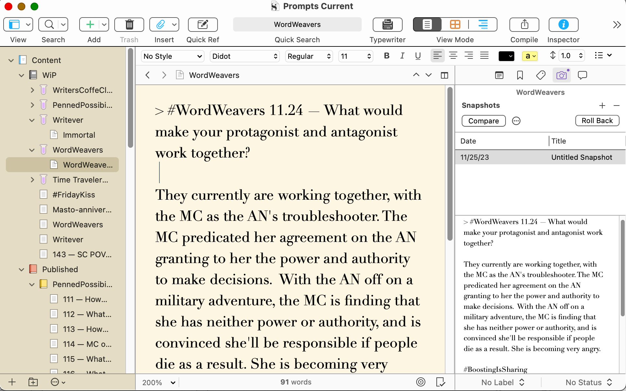Screen dimensions: 626x391
Task: Click the Search magnifier icon
Action: tap(49, 24)
